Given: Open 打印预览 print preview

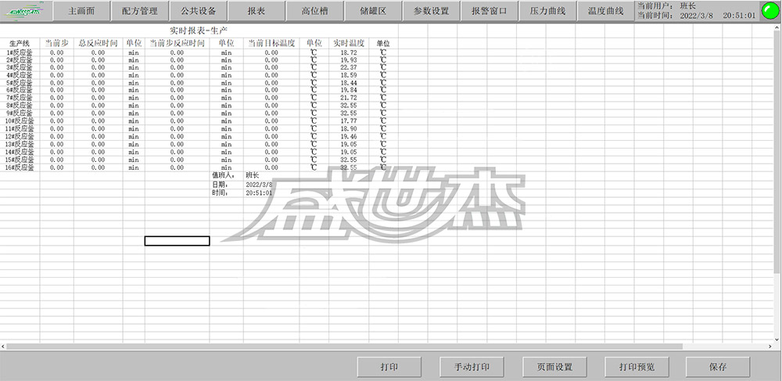Looking at the screenshot, I should pyautogui.click(x=637, y=366).
